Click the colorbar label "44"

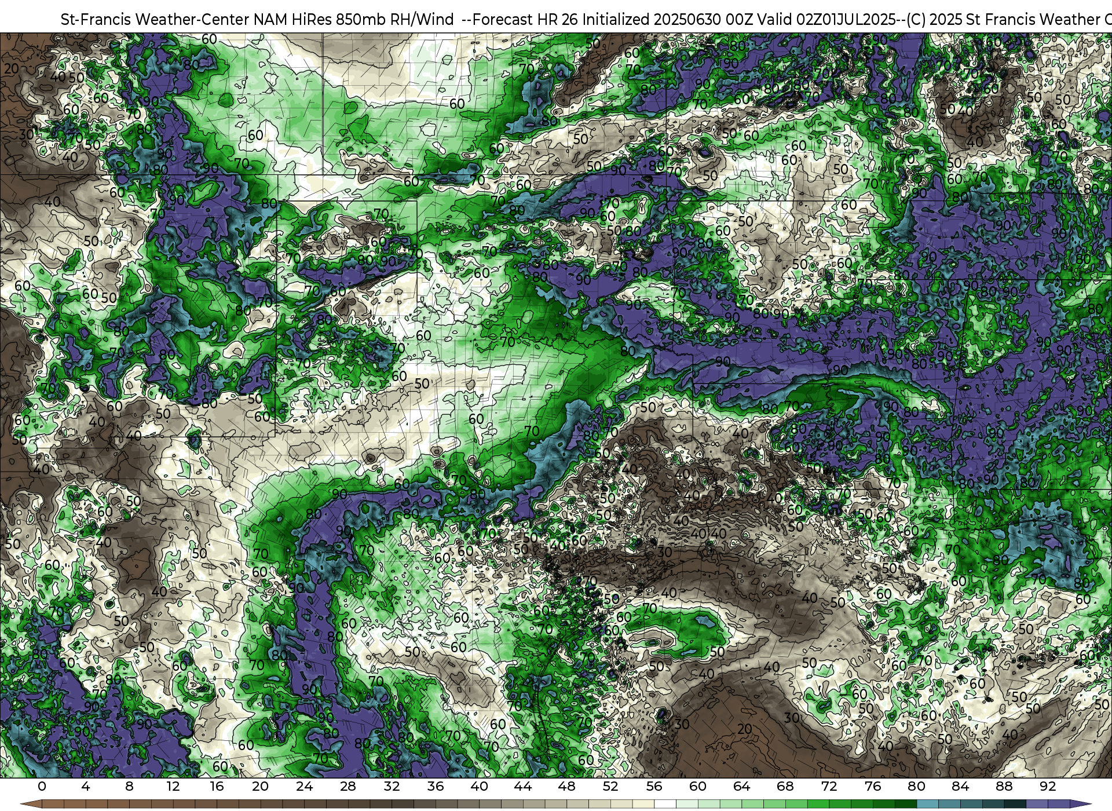pos(523,787)
